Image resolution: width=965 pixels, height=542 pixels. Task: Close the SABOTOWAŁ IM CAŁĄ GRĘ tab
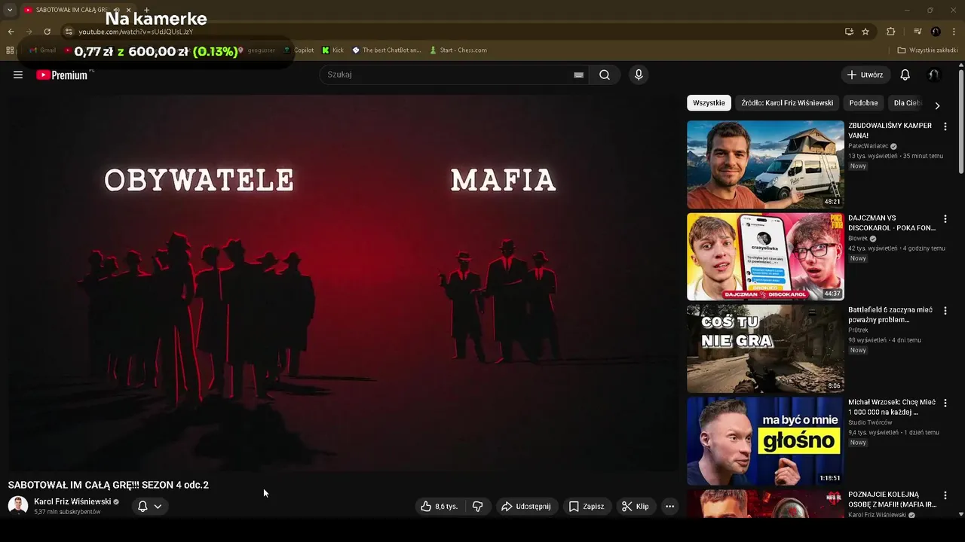pos(128,10)
